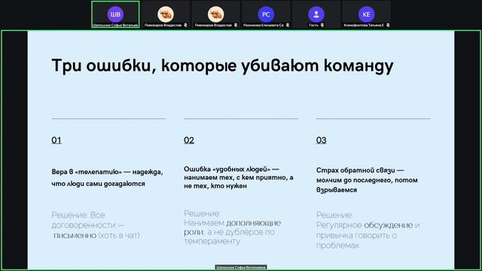Click the КЕ participant avatar

(366, 14)
